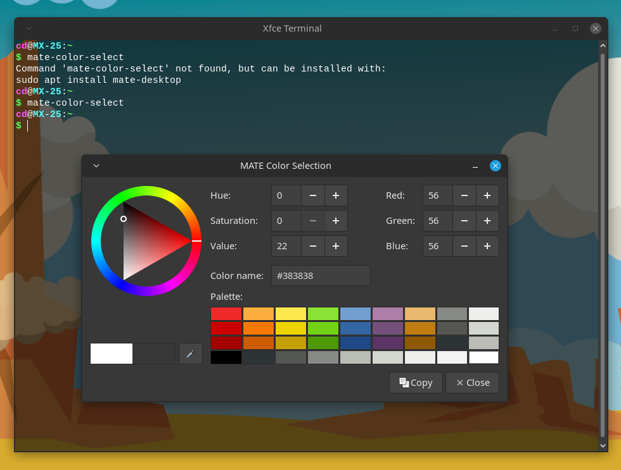Viewport: 621px width, 470px height.
Task: Click the Saturation minus button
Action: 313,221
